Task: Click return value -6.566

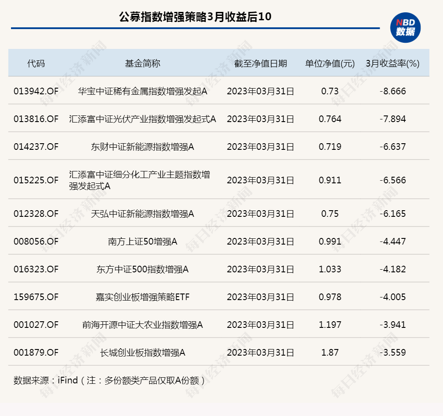Action: coord(393,180)
